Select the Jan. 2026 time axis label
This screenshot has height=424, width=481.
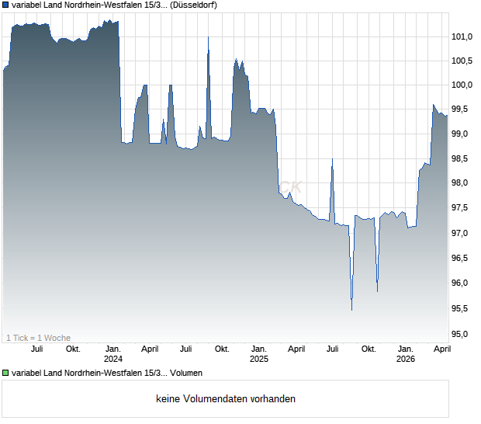[405, 353]
